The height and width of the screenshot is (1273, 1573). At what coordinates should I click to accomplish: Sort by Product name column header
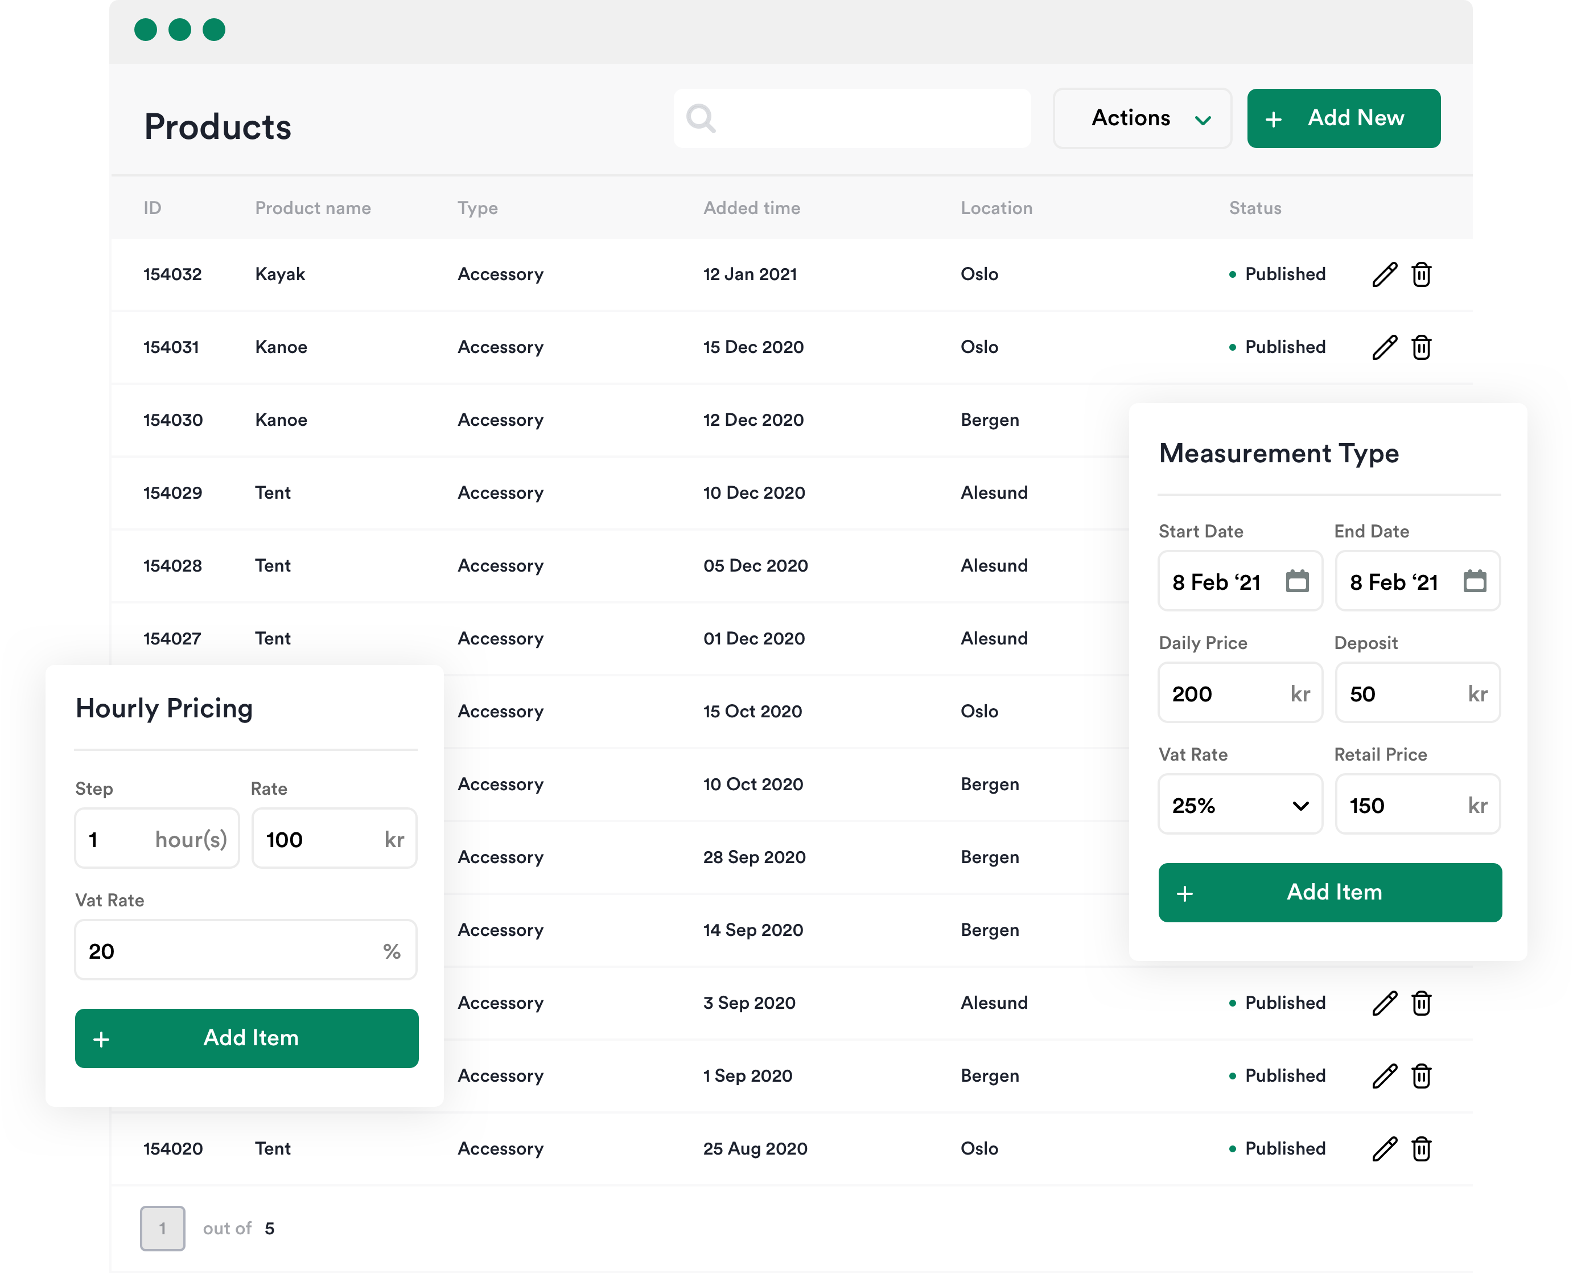click(x=312, y=208)
